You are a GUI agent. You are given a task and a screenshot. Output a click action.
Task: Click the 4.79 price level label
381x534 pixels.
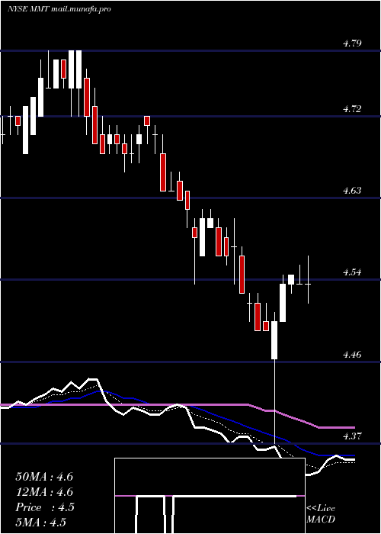click(352, 43)
